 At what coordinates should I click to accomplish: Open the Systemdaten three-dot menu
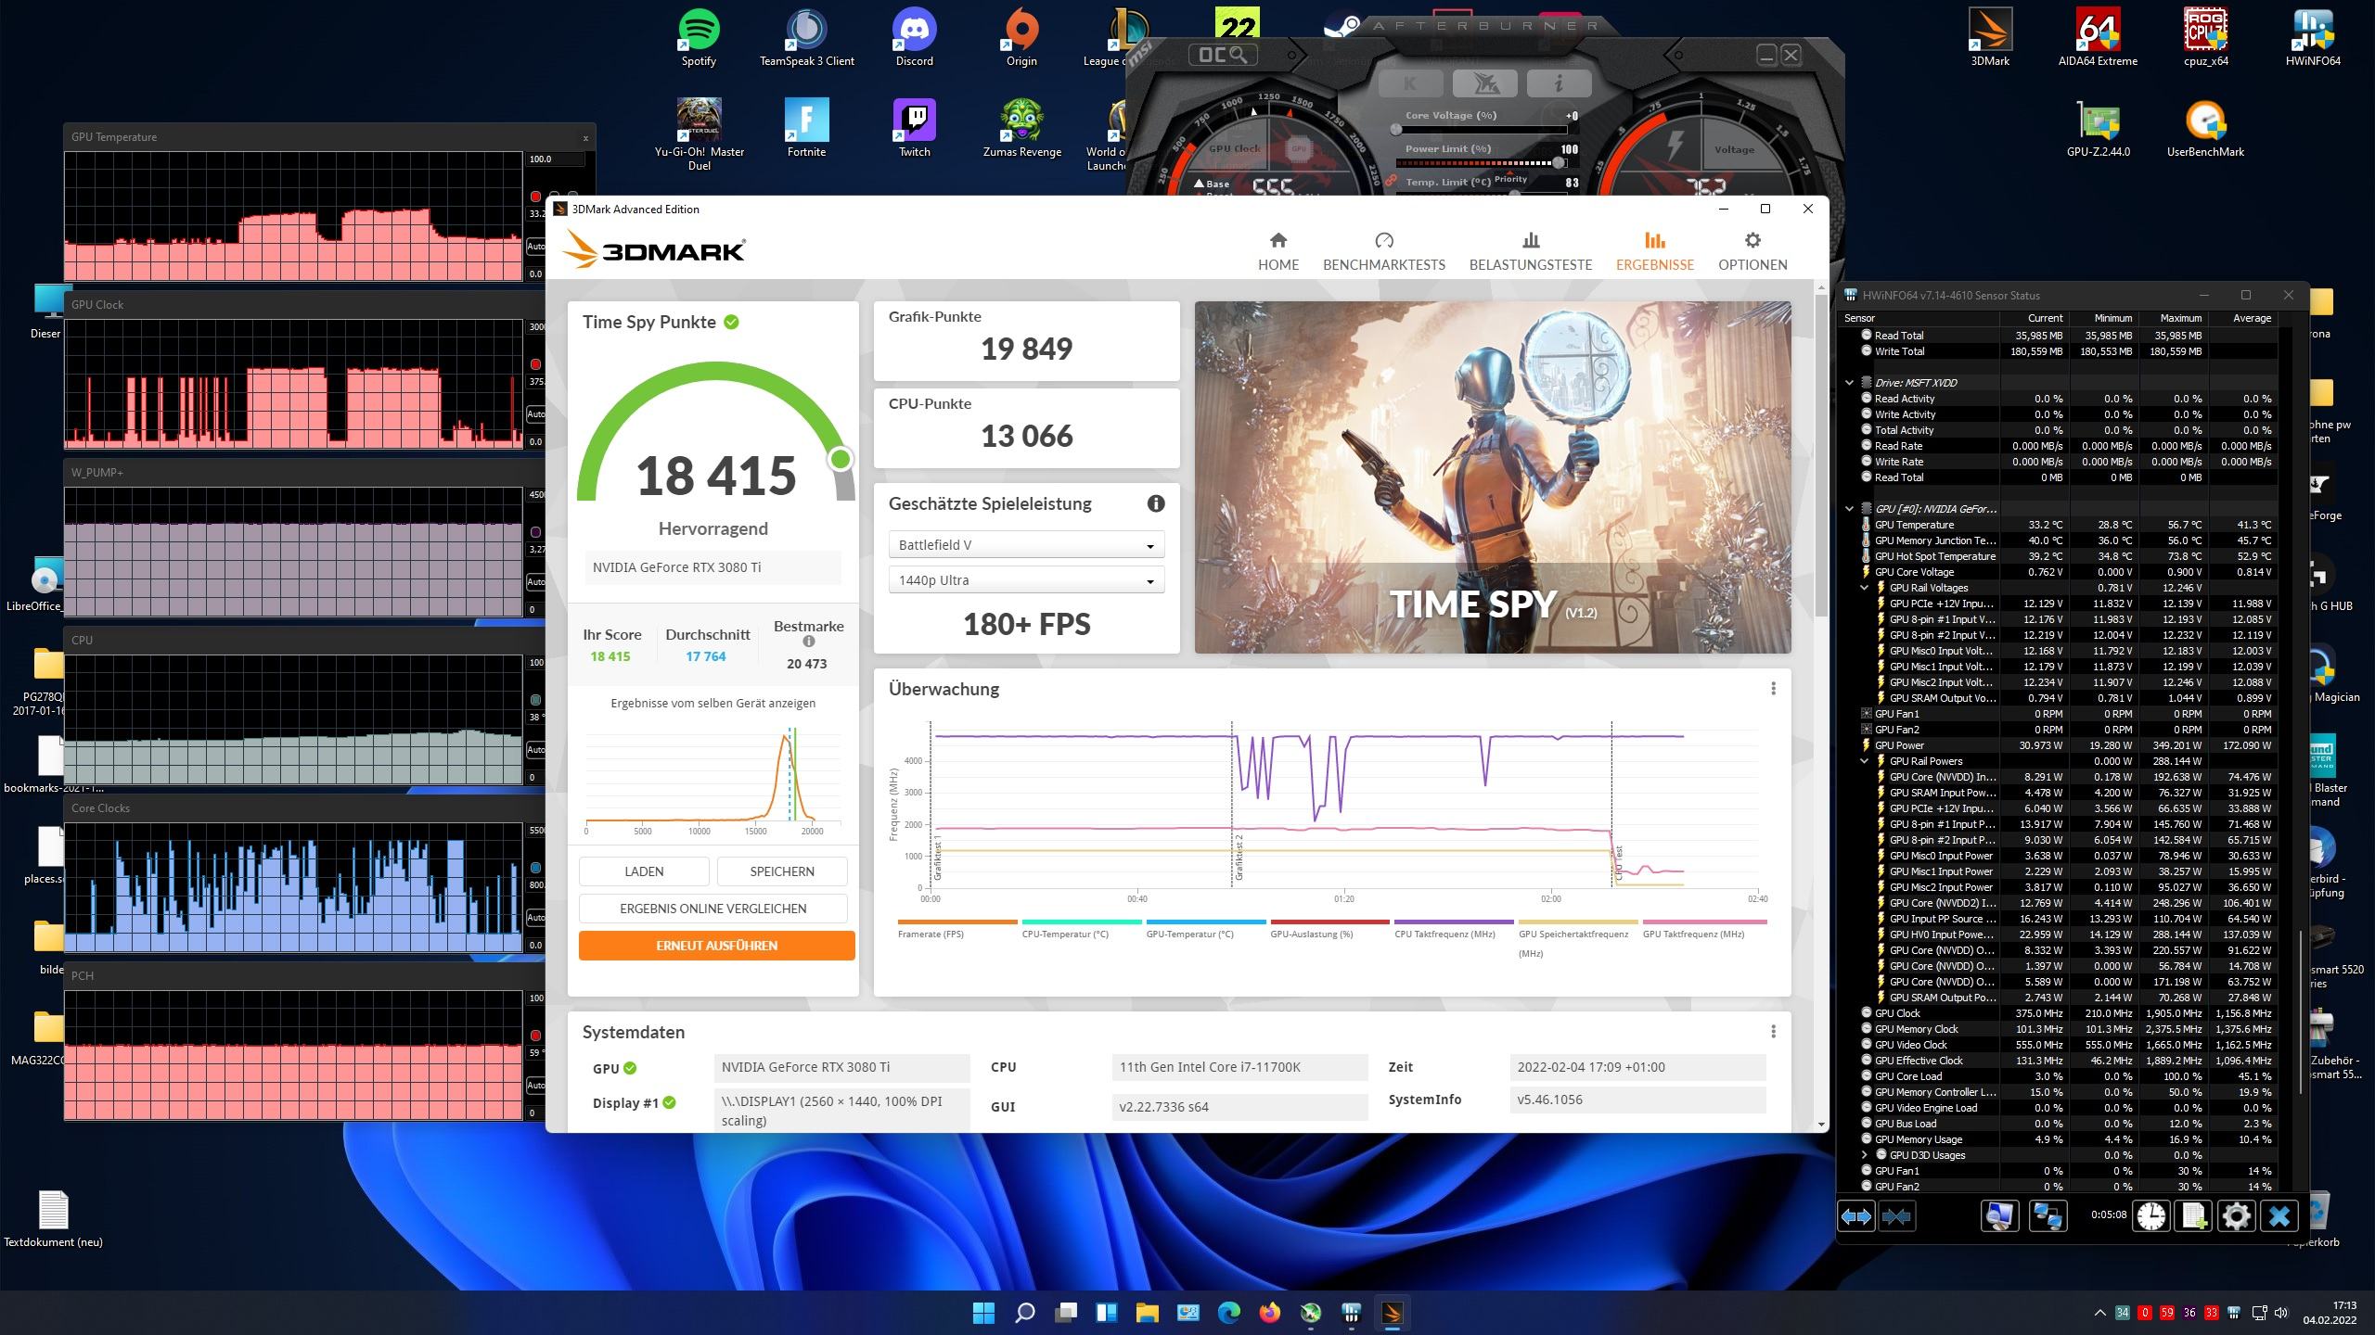point(1773,1032)
